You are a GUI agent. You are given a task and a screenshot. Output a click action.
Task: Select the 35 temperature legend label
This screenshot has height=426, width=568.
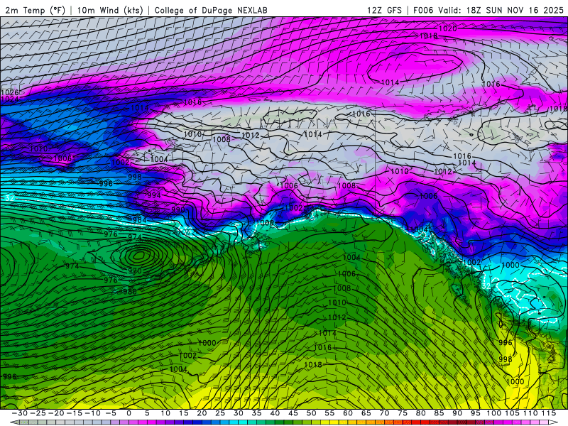[256, 413]
